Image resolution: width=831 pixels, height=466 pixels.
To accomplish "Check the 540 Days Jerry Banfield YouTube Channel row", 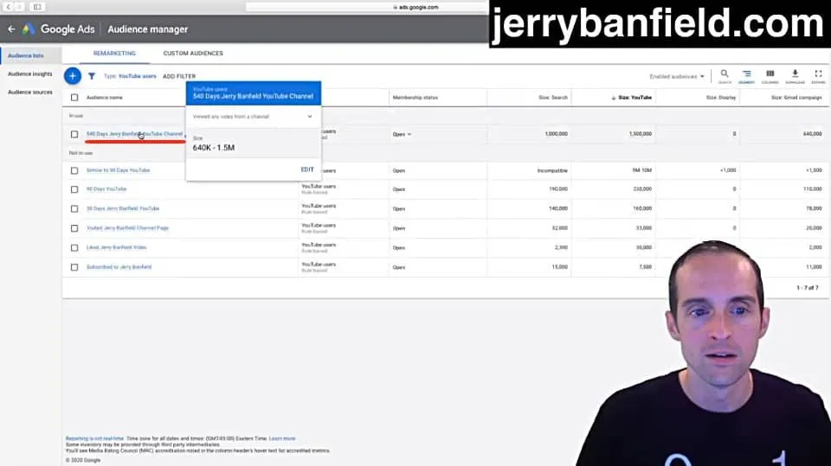I will click(x=74, y=135).
